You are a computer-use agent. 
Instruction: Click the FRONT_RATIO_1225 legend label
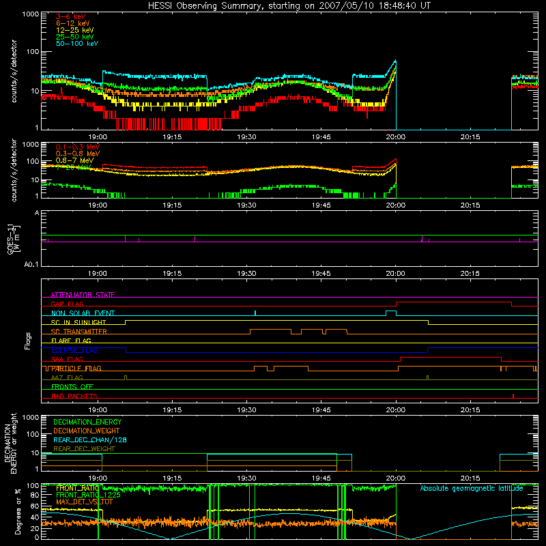pyautogui.click(x=88, y=495)
